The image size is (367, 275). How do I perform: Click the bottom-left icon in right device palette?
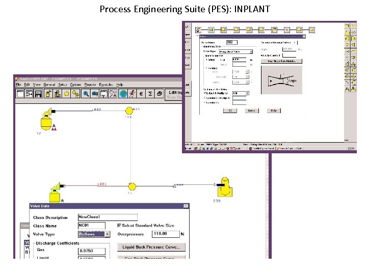(347, 89)
